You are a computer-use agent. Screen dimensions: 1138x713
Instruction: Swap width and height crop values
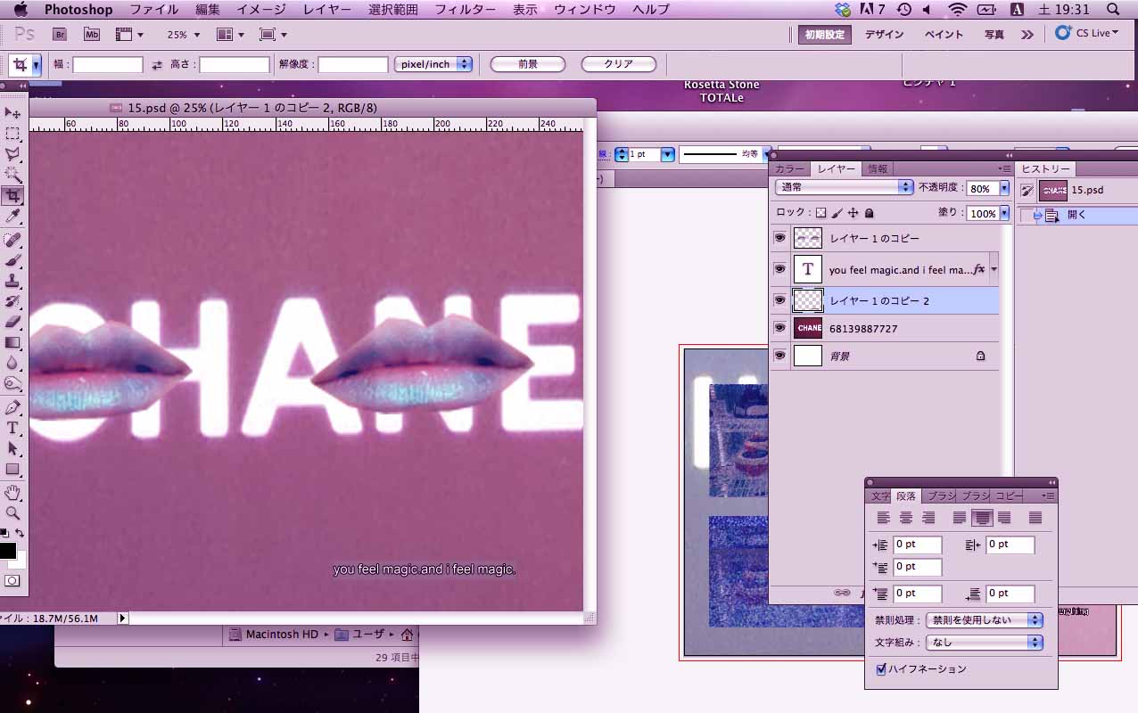(x=157, y=65)
